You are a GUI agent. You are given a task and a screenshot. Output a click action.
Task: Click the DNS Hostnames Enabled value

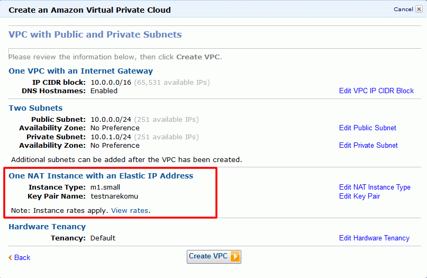tap(104, 91)
